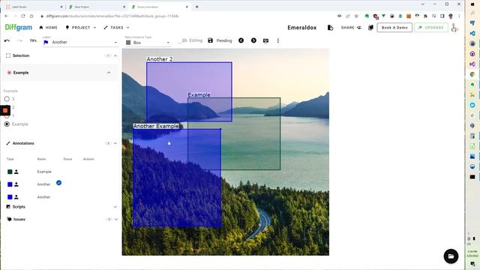
Task: Open the chat widget bubble
Action: [x=451, y=256]
